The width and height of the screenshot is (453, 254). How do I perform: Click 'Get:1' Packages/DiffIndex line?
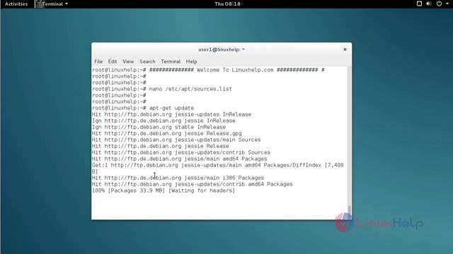click(217, 168)
